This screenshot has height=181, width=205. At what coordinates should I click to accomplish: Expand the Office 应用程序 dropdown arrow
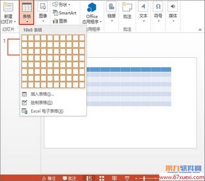coord(101,21)
